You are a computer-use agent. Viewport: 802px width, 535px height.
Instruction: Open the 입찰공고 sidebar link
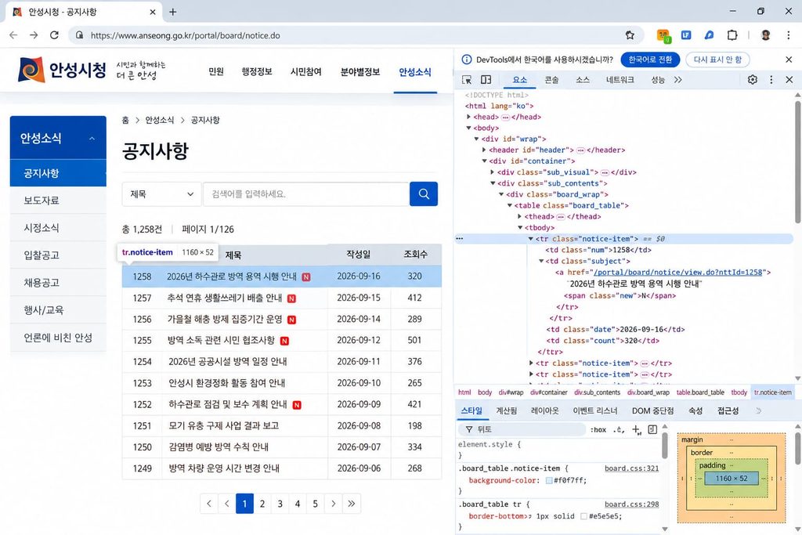point(58,255)
